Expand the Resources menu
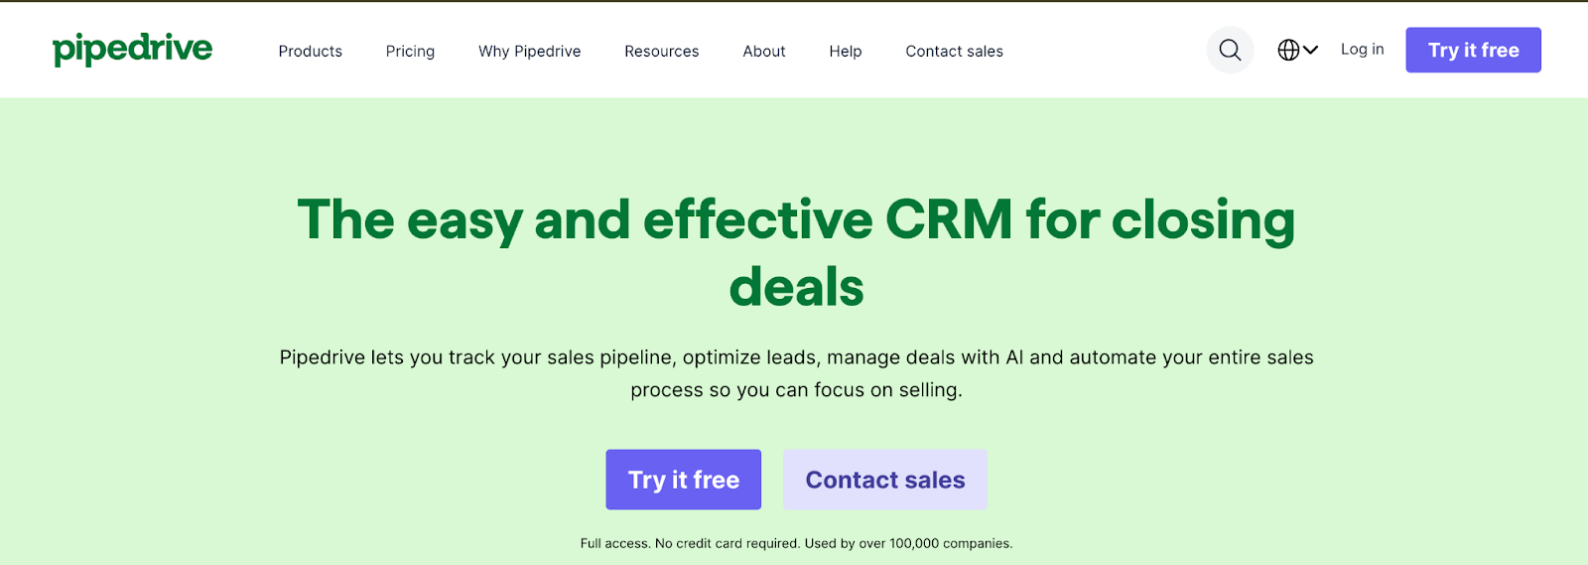The width and height of the screenshot is (1588, 565). click(x=661, y=52)
